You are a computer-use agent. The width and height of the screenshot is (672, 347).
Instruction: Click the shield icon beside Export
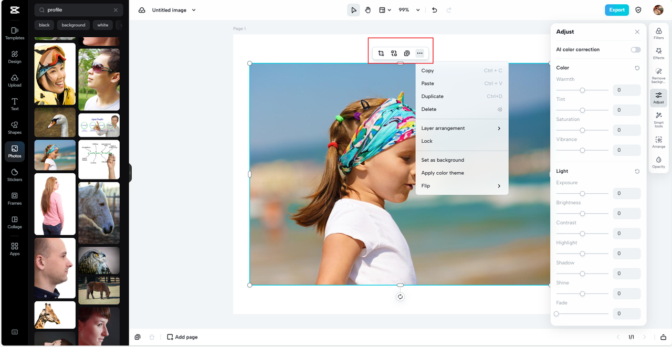638,10
